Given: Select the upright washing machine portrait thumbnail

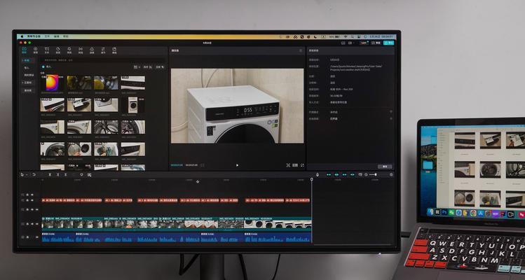Looking at the screenshot, I should (x=132, y=105).
